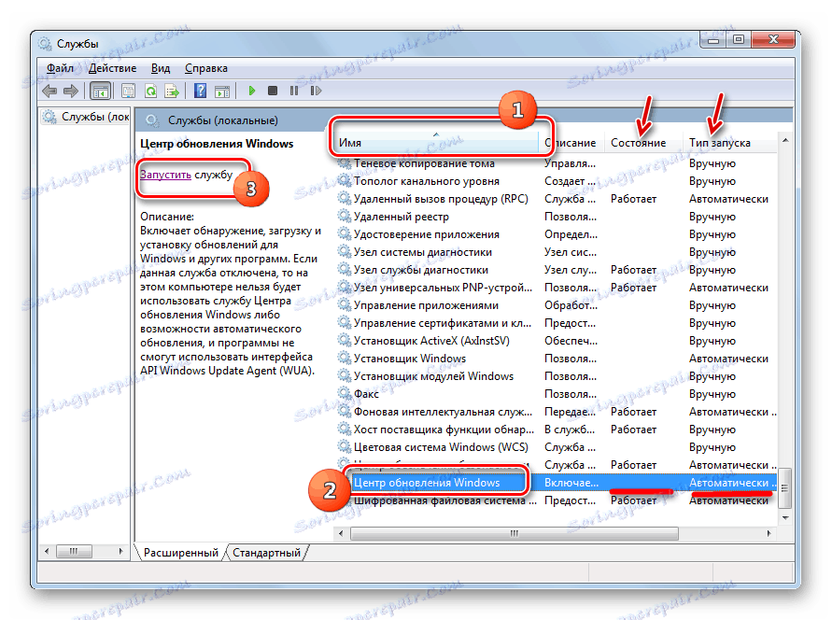Click the green Start service icon
The image size is (832, 620).
click(252, 91)
